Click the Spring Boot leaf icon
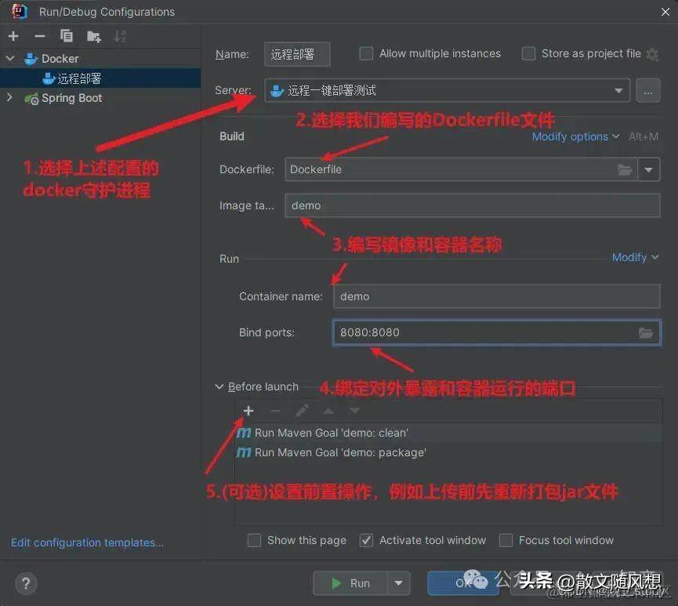The height and width of the screenshot is (606, 678). (x=31, y=99)
